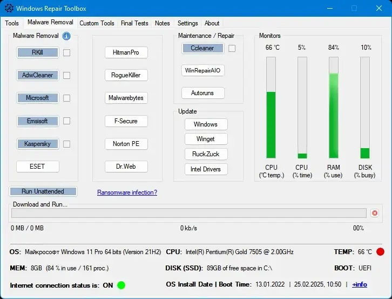Click the +info link
The width and height of the screenshot is (392, 299).
pyautogui.click(x=360, y=284)
